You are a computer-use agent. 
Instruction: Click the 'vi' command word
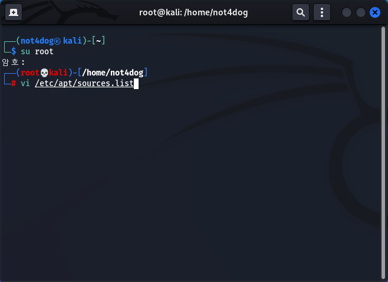point(25,83)
